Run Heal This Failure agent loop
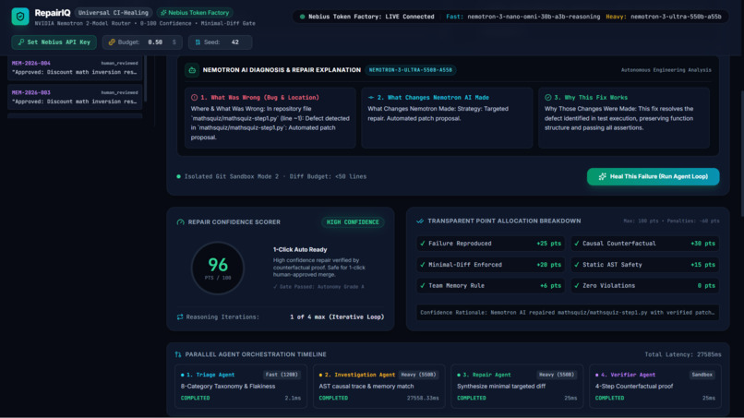744x418 pixels. (x=653, y=176)
